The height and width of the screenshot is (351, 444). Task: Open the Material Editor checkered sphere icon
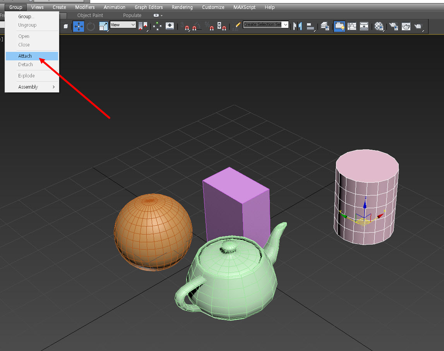pyautogui.click(x=379, y=26)
